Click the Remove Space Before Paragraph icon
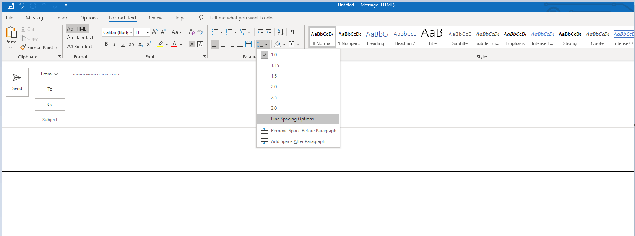 (265, 131)
